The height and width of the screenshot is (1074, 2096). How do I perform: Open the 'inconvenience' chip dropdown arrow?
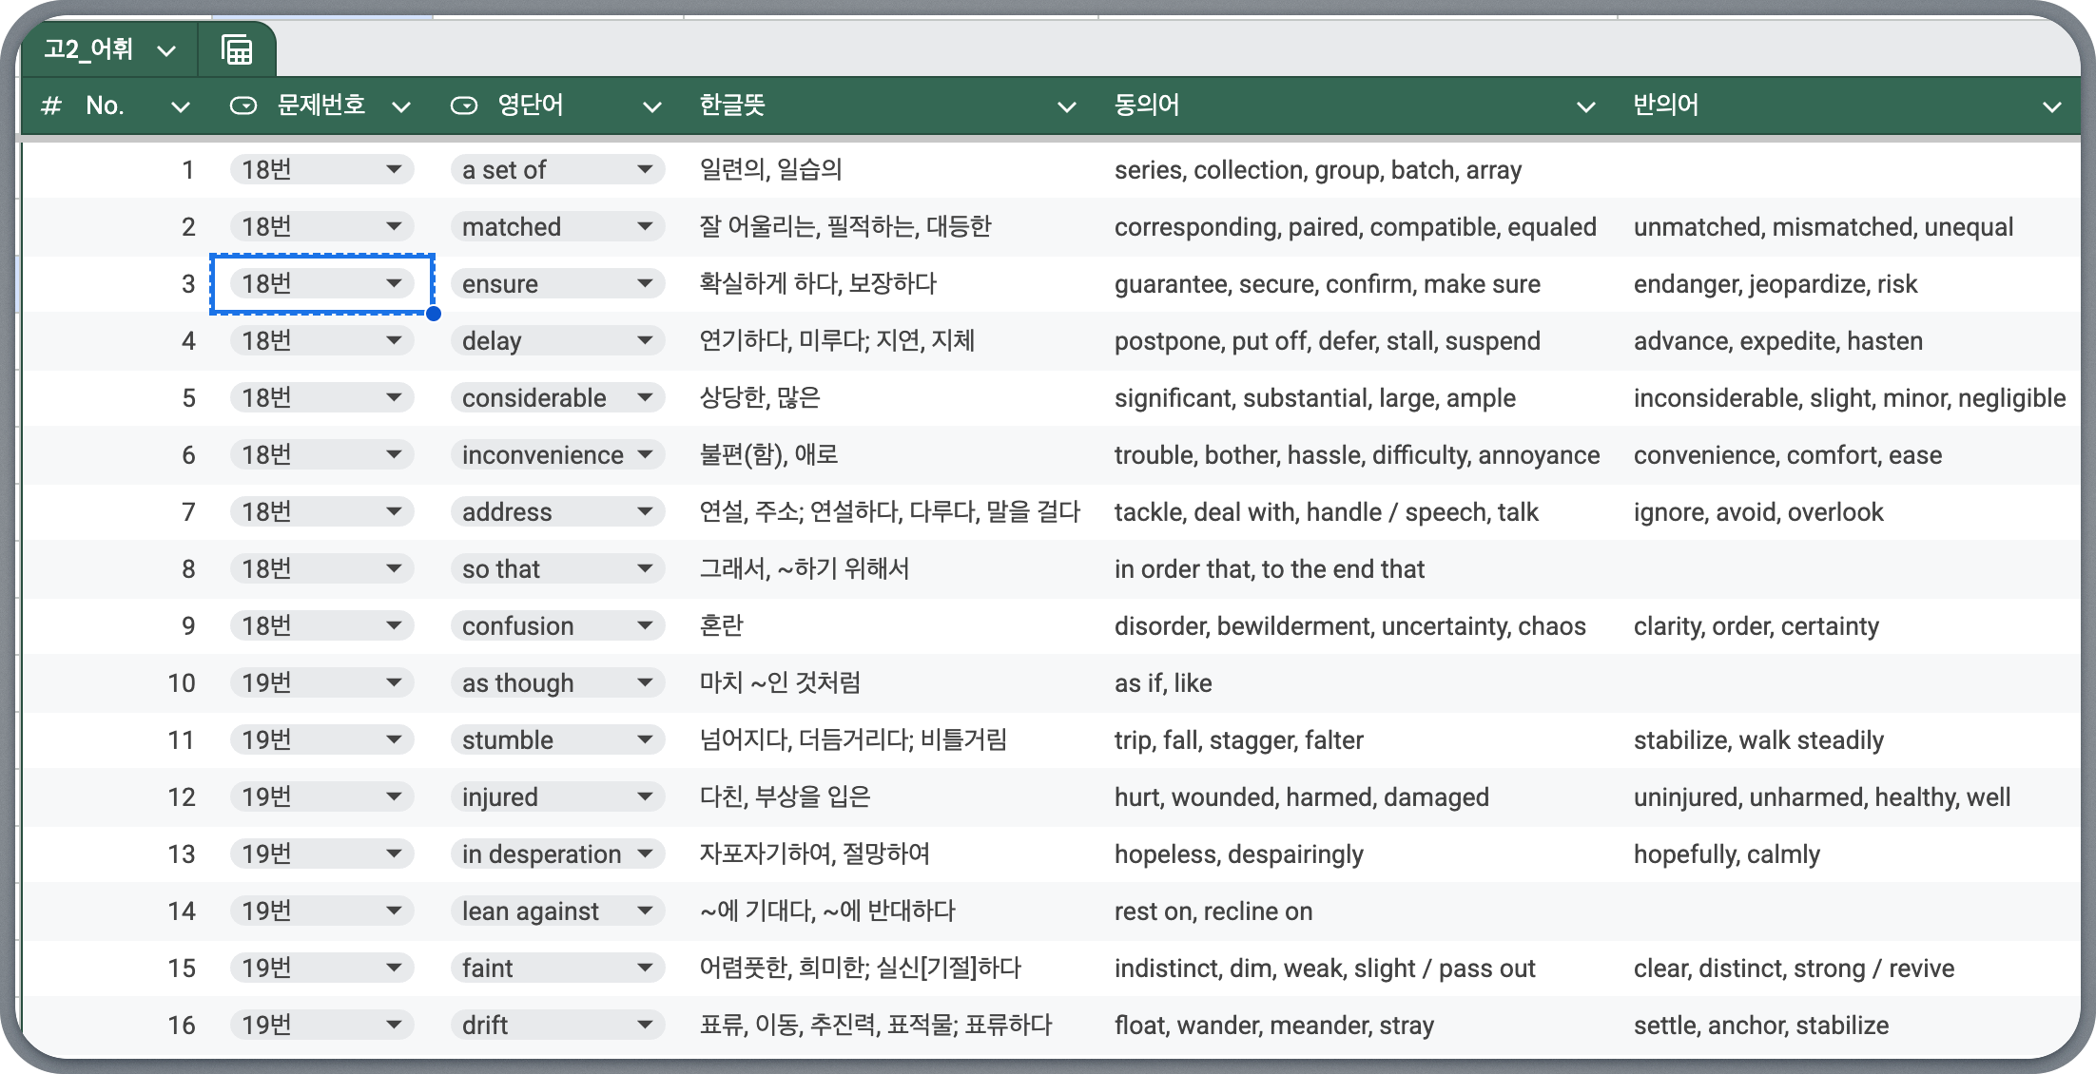[645, 454]
